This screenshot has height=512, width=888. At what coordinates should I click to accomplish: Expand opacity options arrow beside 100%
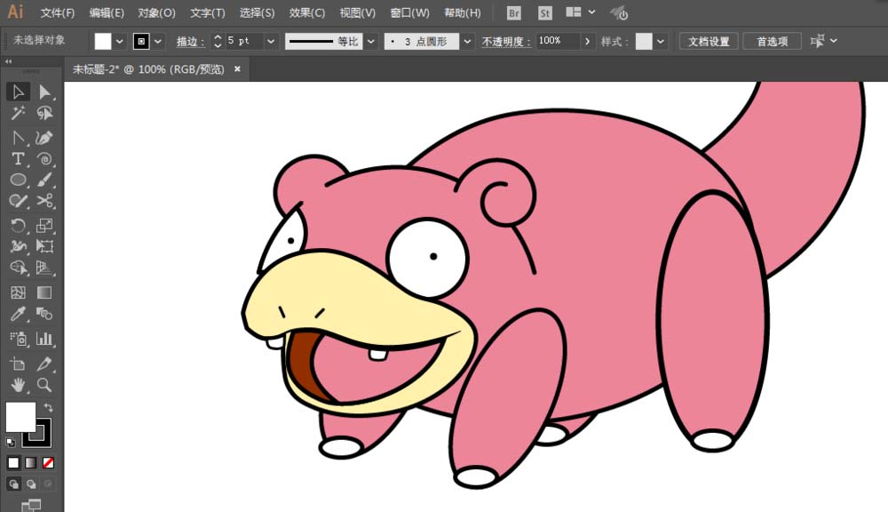587,41
